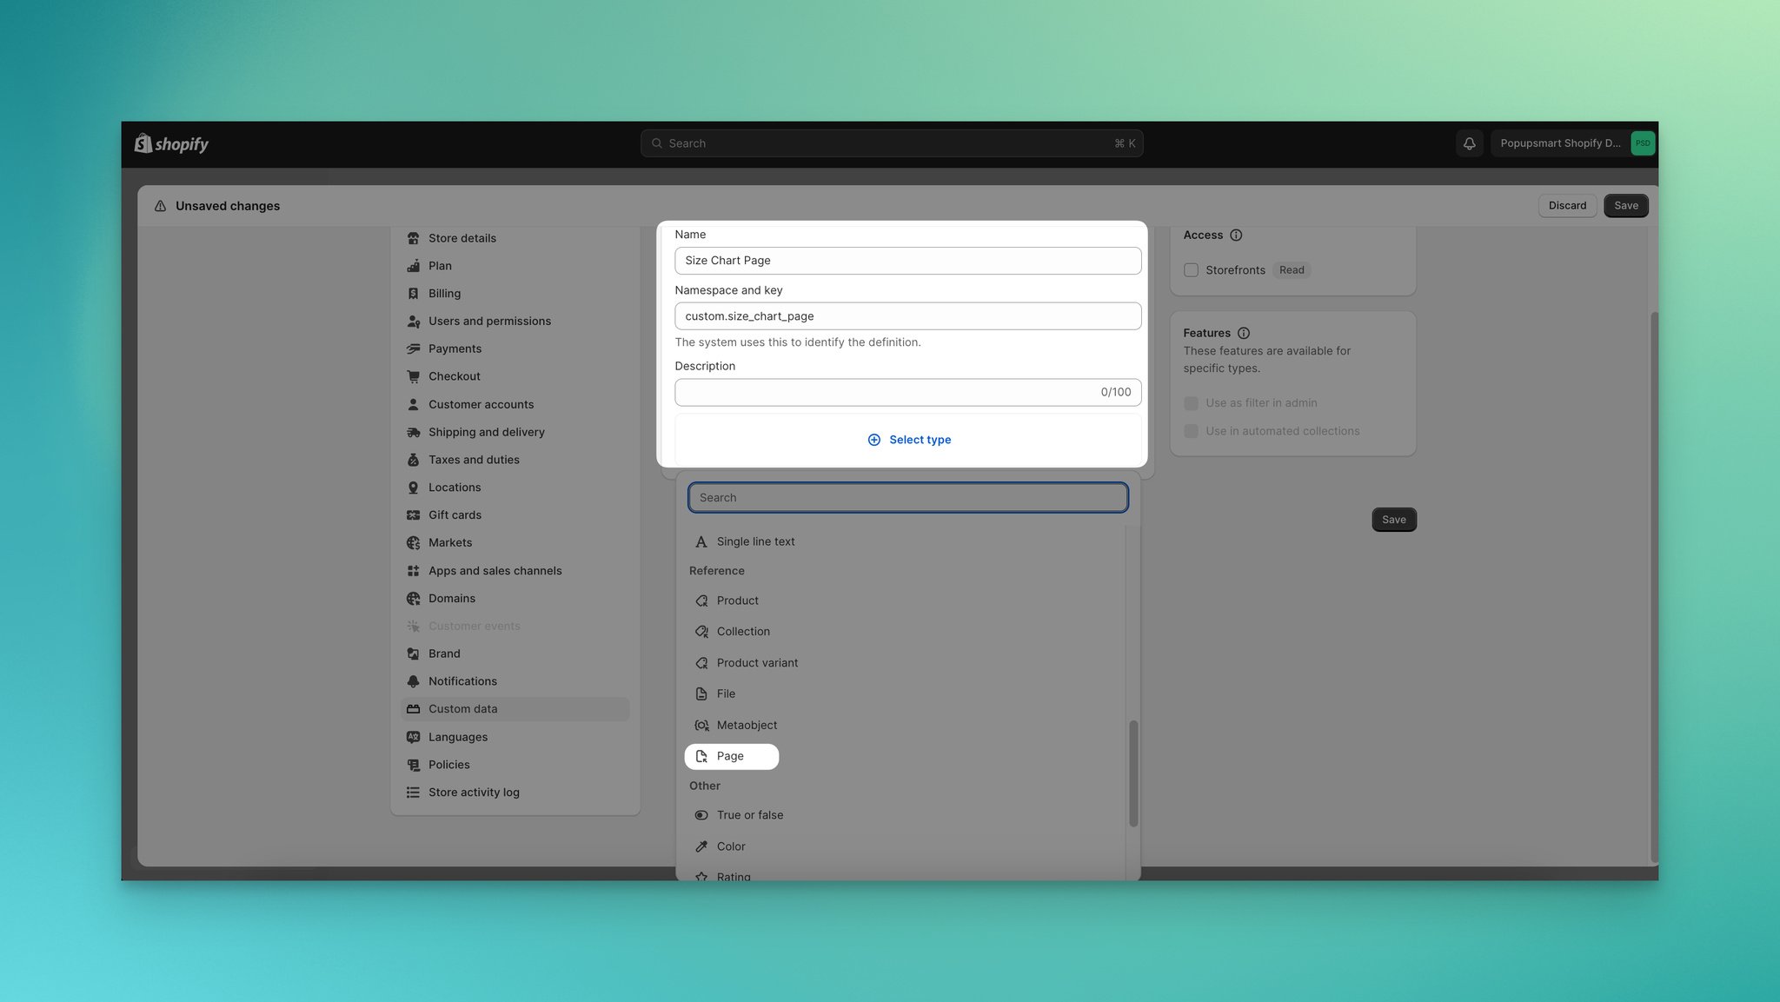Click the Collection reference type icon
1780x1002 pixels.
tap(701, 633)
